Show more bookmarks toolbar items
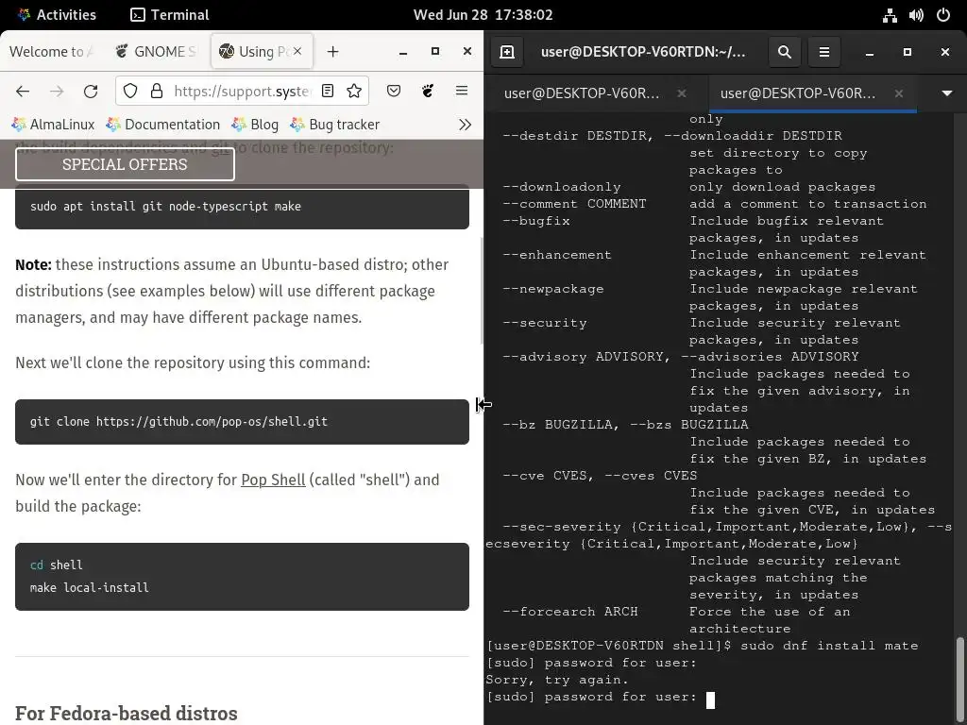The height and width of the screenshot is (725, 967). pyautogui.click(x=465, y=125)
